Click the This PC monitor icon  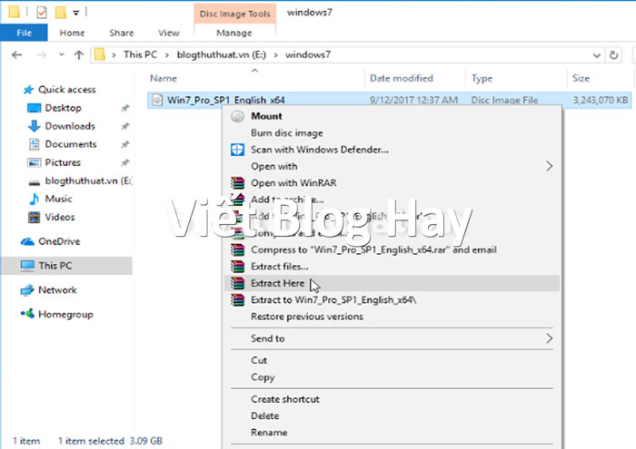pos(27,266)
